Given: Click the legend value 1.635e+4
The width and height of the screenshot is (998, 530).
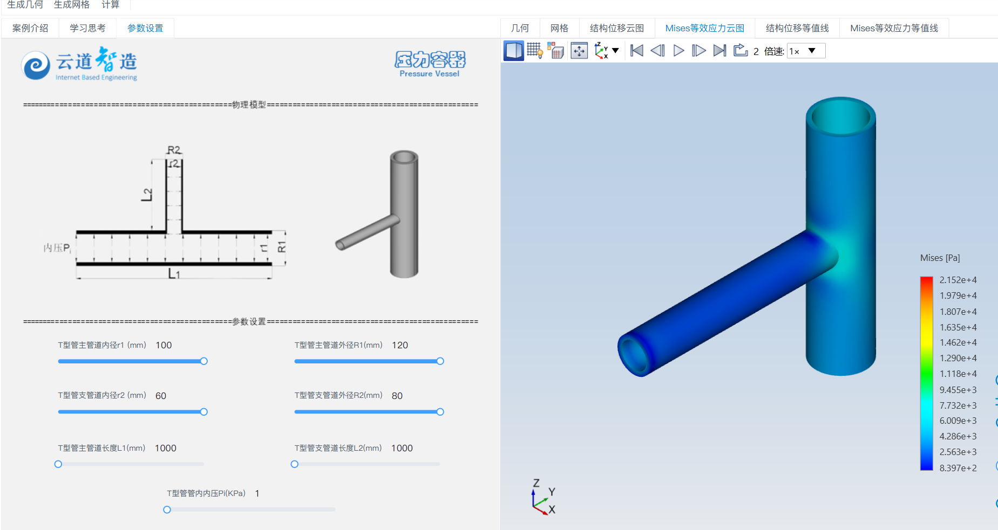Looking at the screenshot, I should click(958, 327).
